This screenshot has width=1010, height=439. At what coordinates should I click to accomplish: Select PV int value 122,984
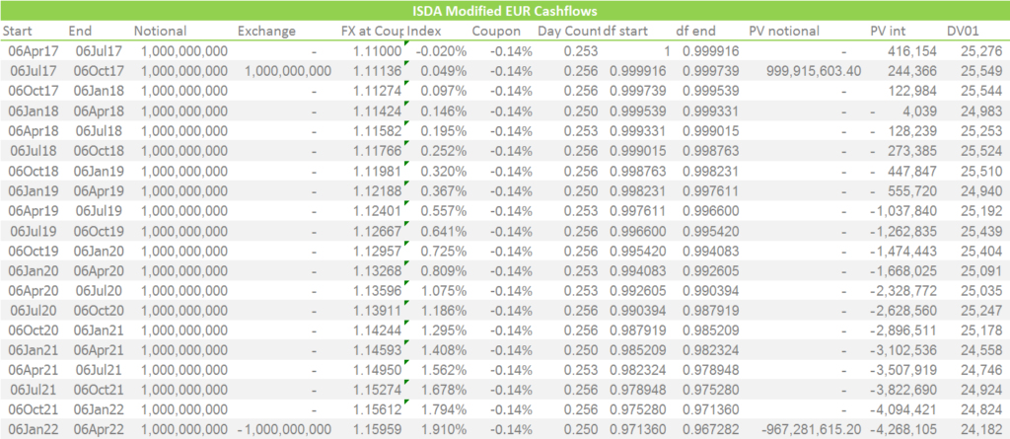[914, 91]
